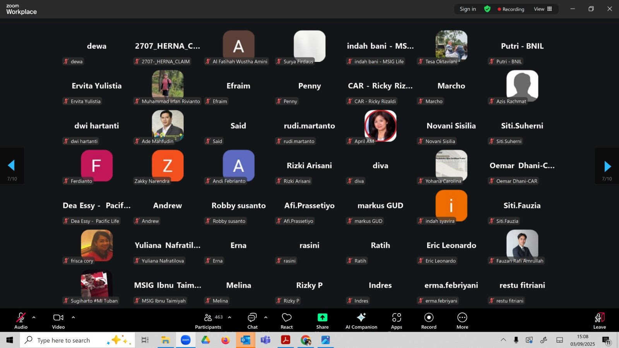Select April AM's video thumbnail
This screenshot has height=348, width=619.
click(x=380, y=126)
